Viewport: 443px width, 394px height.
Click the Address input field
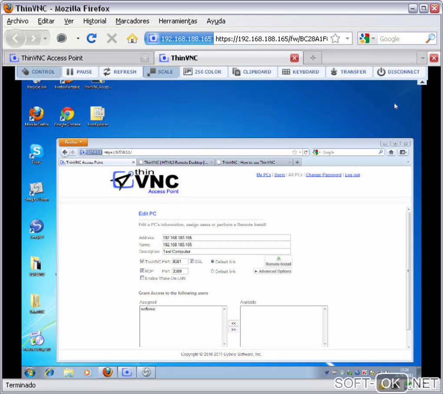(x=226, y=238)
